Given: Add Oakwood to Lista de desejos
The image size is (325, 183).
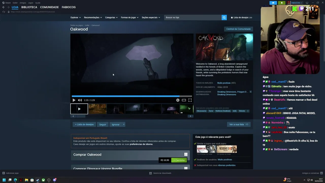Looking at the screenshot, I should point(84,125).
